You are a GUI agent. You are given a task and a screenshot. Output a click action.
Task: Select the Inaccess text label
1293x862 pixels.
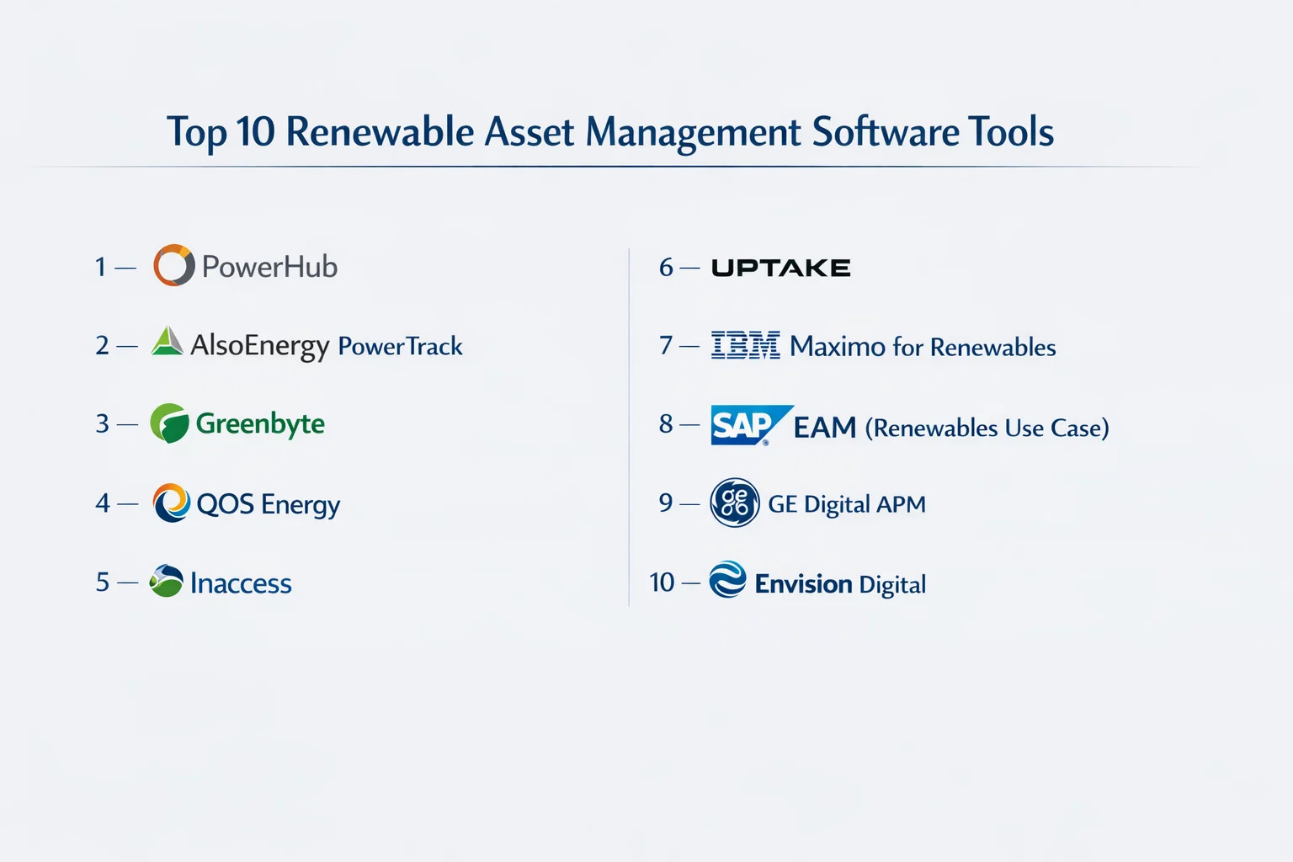[241, 583]
